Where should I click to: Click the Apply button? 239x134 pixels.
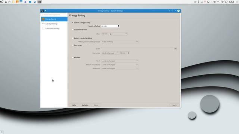tap(174, 105)
